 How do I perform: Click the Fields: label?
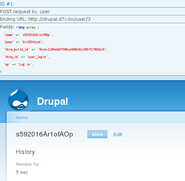(7, 27)
